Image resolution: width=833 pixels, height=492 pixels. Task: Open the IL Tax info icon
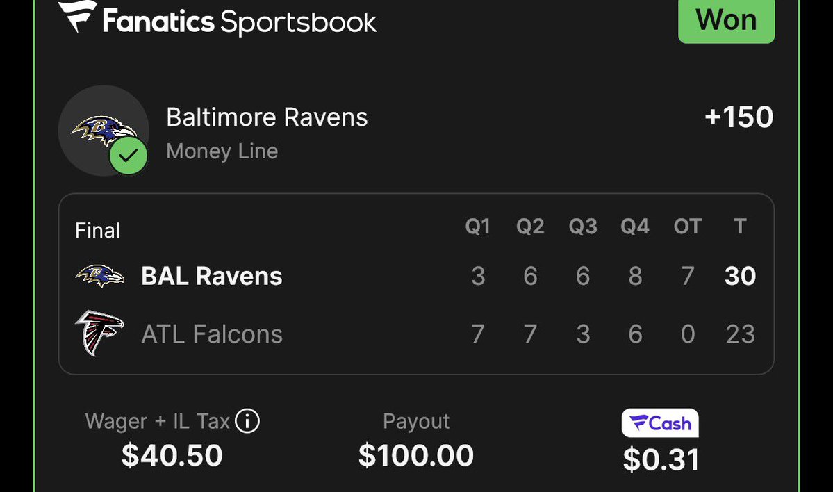coord(247,421)
